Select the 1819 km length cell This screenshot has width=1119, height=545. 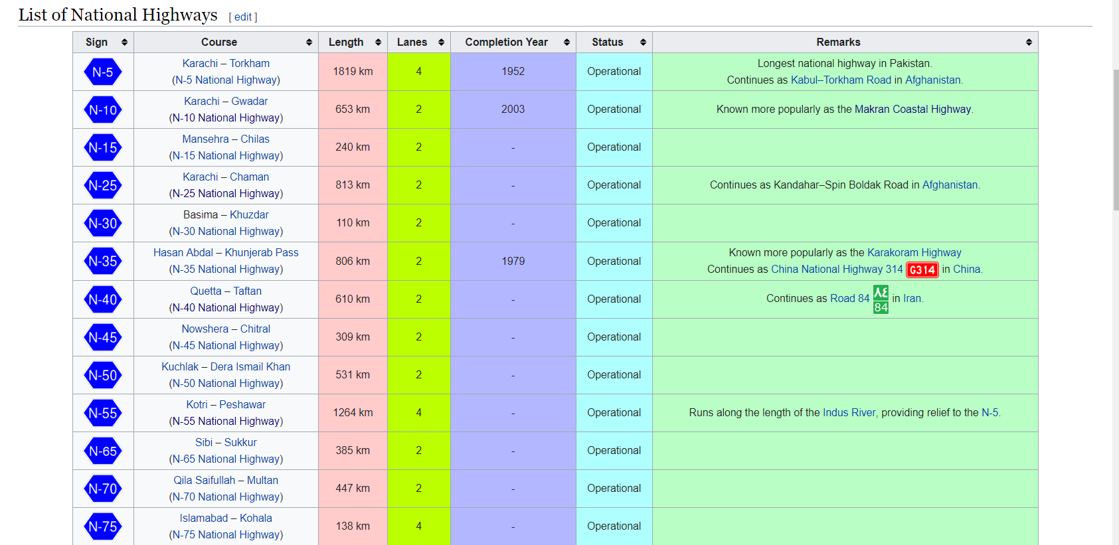tap(353, 72)
